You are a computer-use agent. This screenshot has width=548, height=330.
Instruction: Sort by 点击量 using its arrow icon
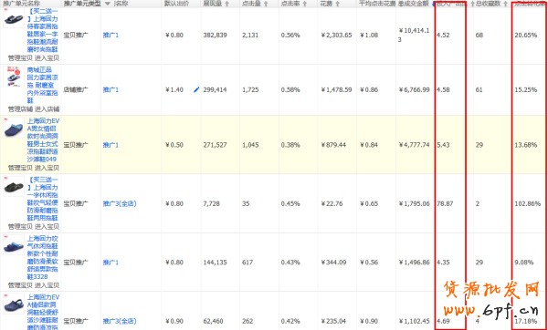(266, 4)
